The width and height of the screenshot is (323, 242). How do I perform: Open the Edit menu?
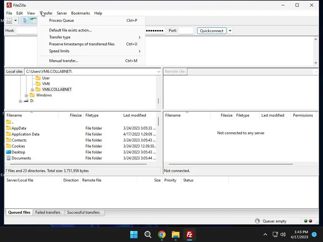click(20, 13)
